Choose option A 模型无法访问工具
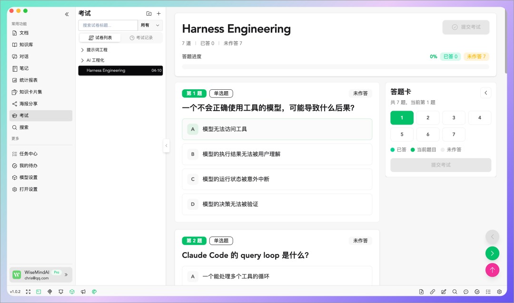Image resolution: width=514 pixels, height=303 pixels. (x=277, y=129)
